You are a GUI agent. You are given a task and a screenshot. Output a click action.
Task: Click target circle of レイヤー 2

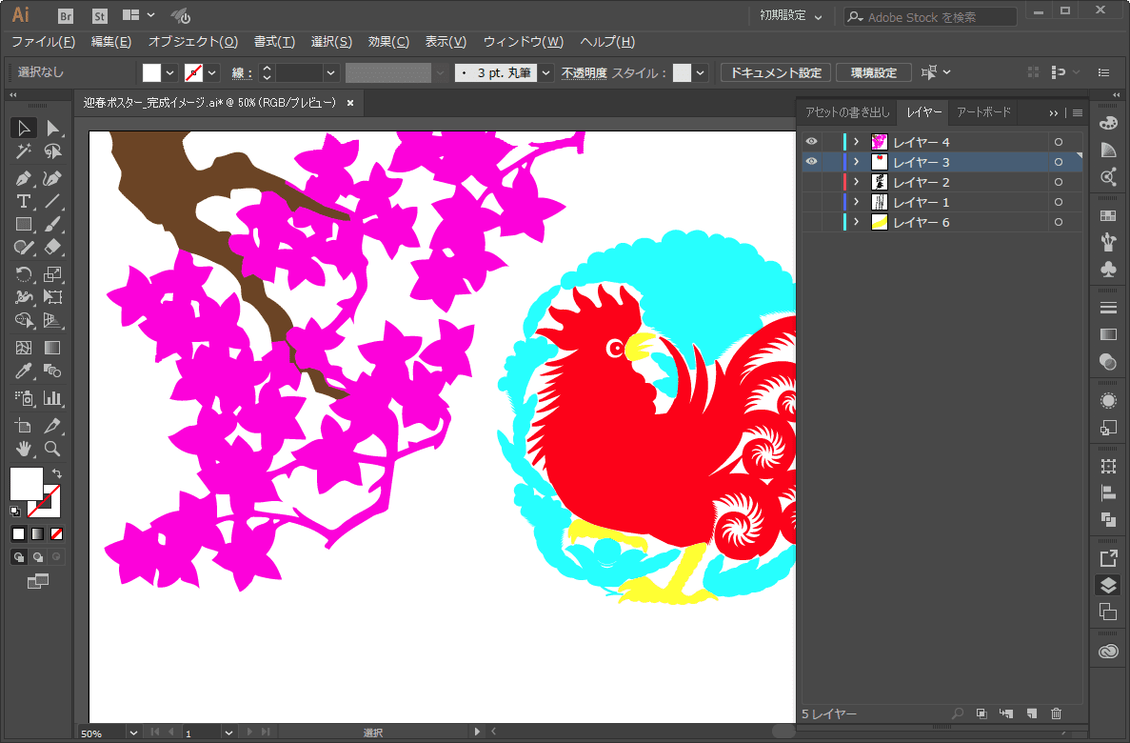click(1059, 183)
